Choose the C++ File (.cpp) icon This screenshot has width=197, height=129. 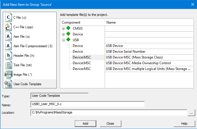[9, 27]
